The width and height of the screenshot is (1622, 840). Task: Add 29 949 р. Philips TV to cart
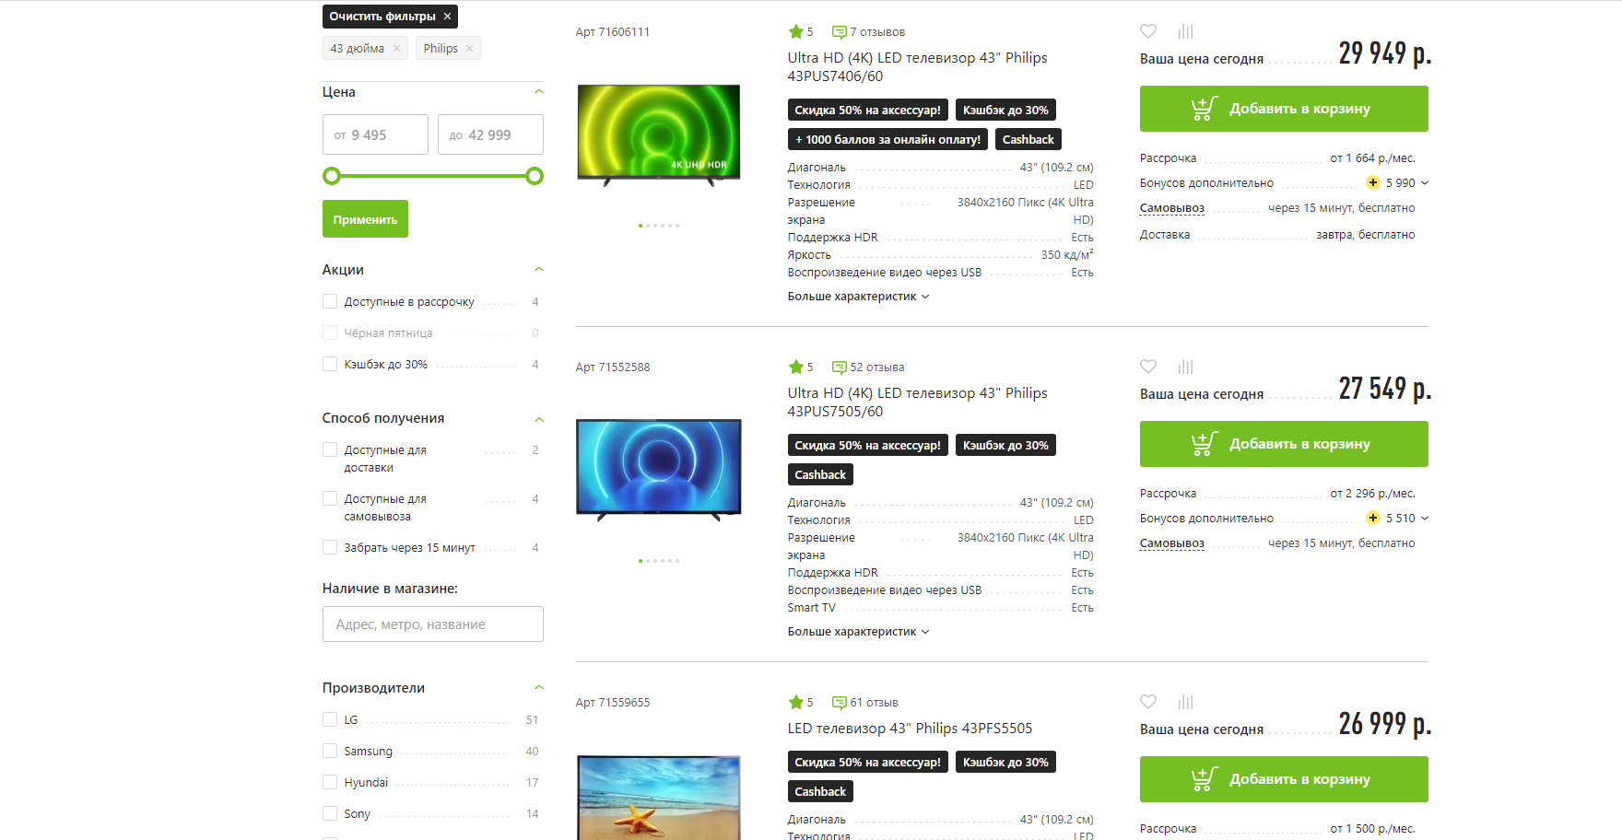point(1284,109)
